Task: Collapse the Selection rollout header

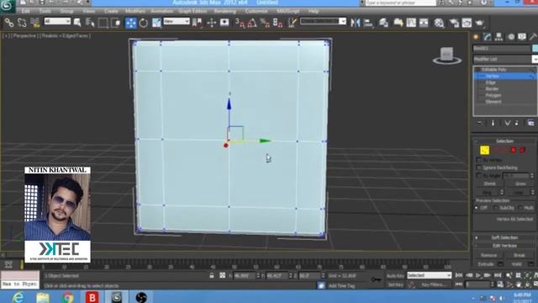Action: tap(504, 141)
